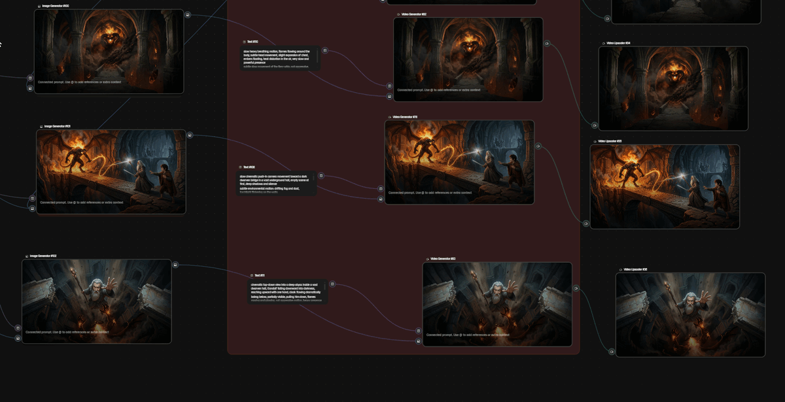
Task: Click image input port of falling wizard Video Generator
Action: (x=419, y=341)
